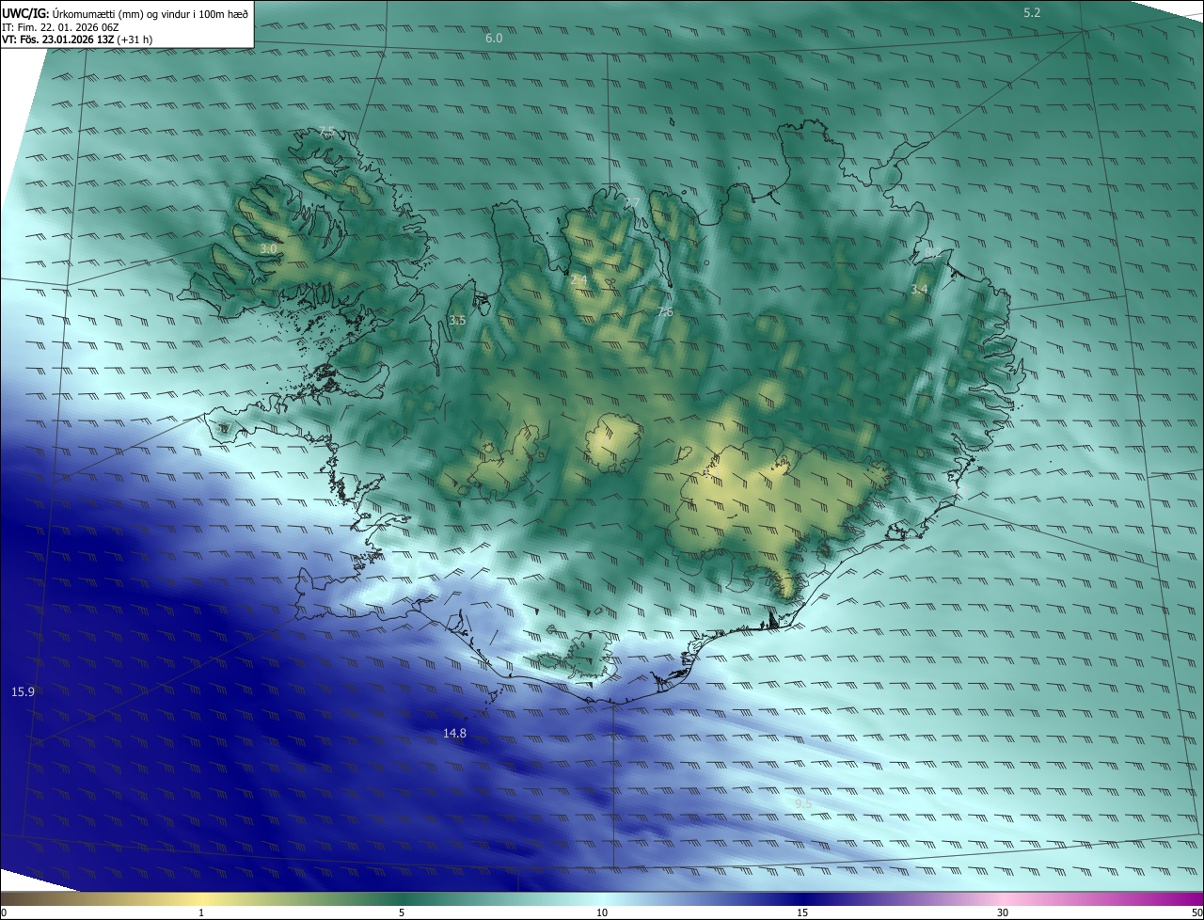Click the colour scale tick label 0
1204x920 pixels.
(3, 912)
